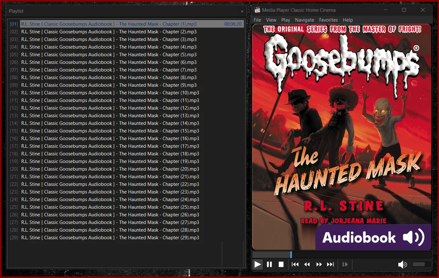Pause playback with the Pause button
This screenshot has height=278, width=439.
[x=269, y=264]
